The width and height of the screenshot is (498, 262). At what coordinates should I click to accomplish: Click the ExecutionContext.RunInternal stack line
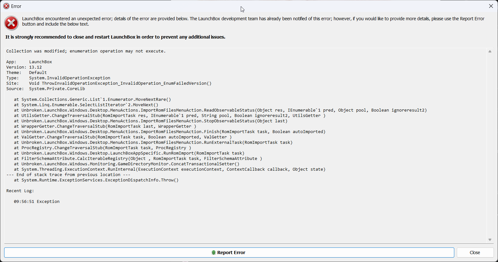[170, 169]
